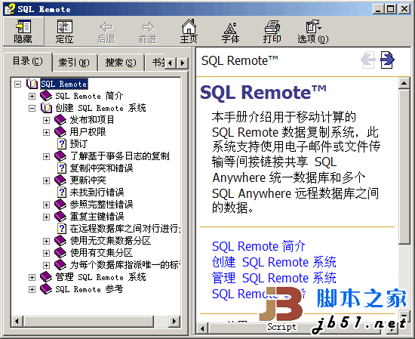Open the 管理 SQL Remote 系统 link in content
The image size is (415, 339).
tap(274, 278)
